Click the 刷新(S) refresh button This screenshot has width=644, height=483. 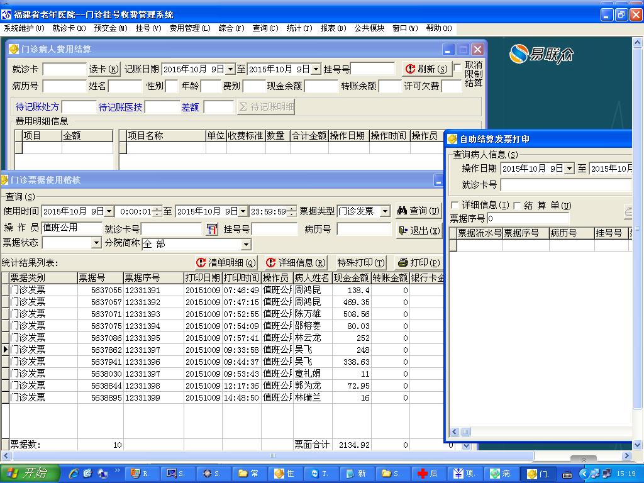(x=426, y=69)
